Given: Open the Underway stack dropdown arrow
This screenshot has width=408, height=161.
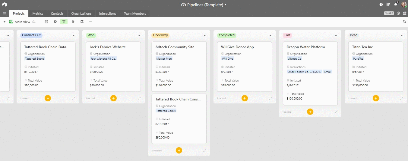Looking at the screenshot, I should point(205,36).
